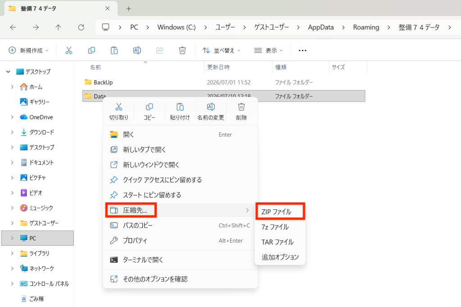The height and width of the screenshot is (307, 461).
Task: Open the 新規作成 dropdown
Action: coord(28,50)
